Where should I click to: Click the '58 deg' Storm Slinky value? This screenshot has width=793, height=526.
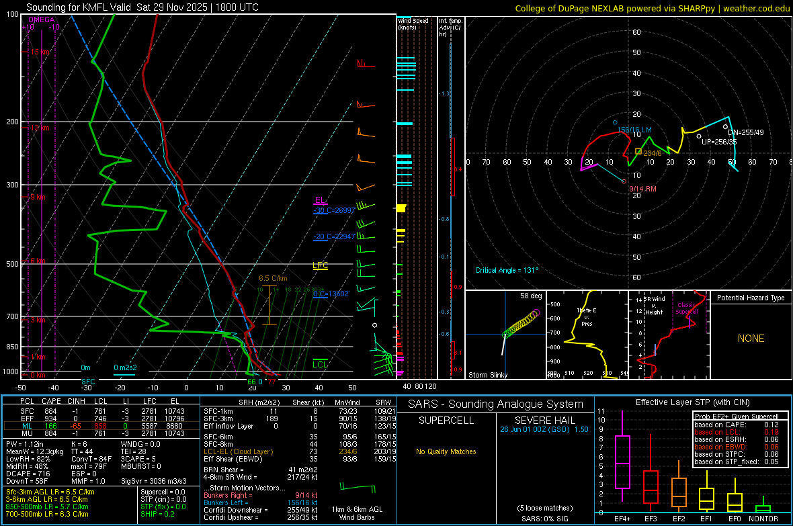coord(531,296)
